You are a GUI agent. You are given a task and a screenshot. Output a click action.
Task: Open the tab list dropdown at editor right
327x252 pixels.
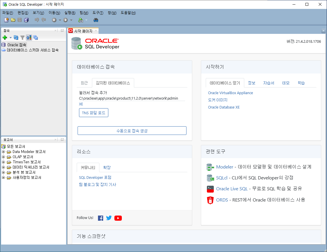coord(324,31)
